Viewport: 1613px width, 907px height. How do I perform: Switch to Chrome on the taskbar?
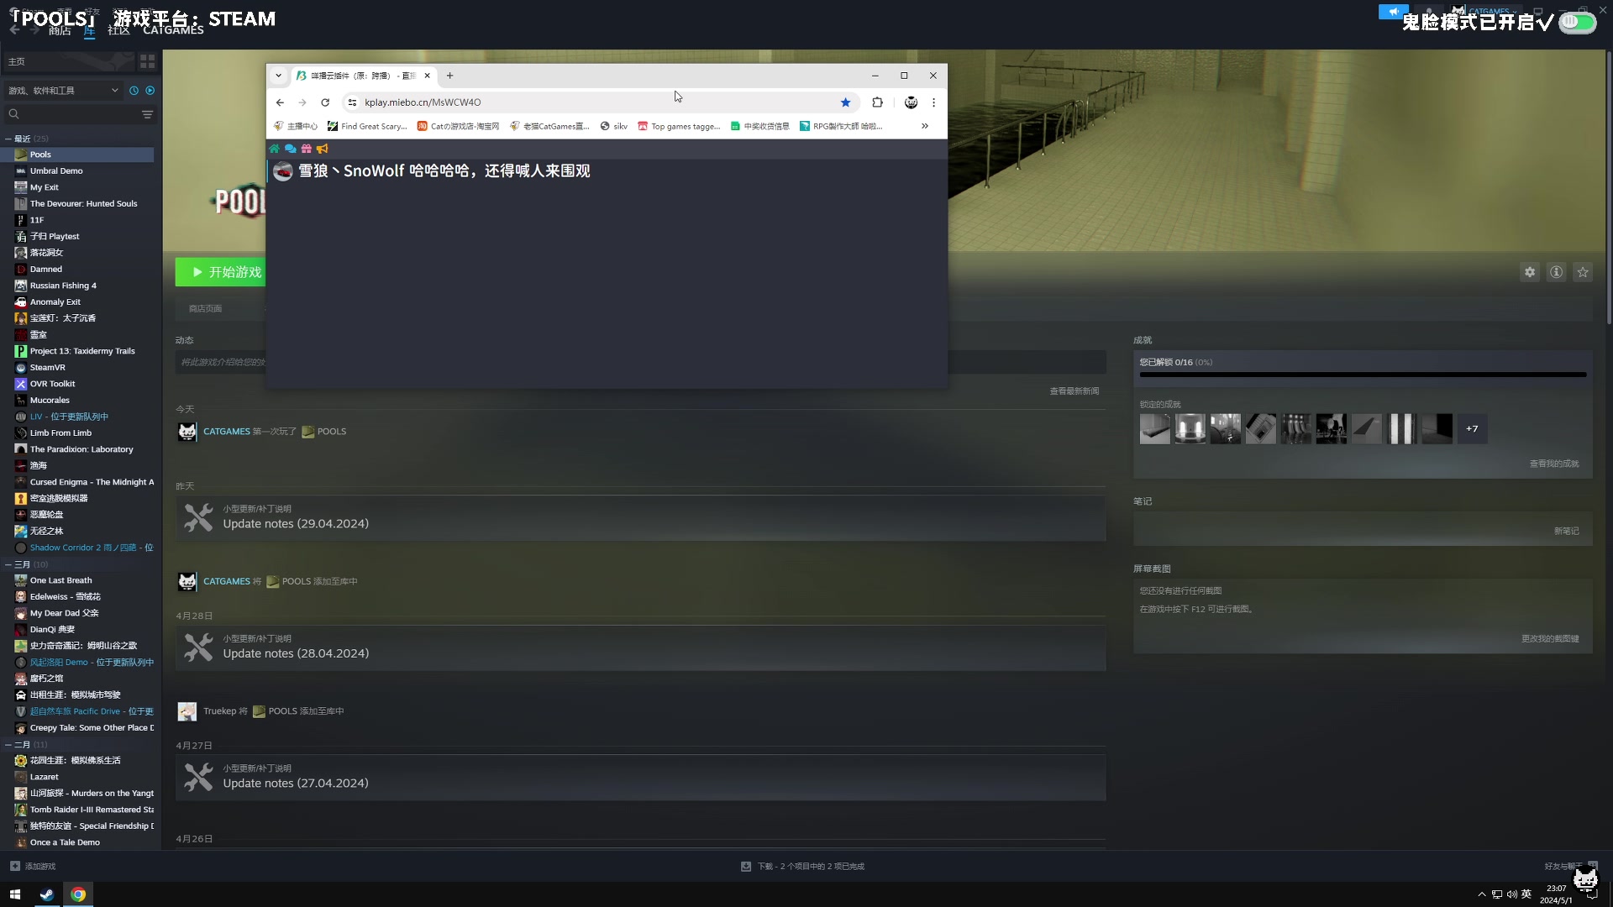click(x=78, y=894)
